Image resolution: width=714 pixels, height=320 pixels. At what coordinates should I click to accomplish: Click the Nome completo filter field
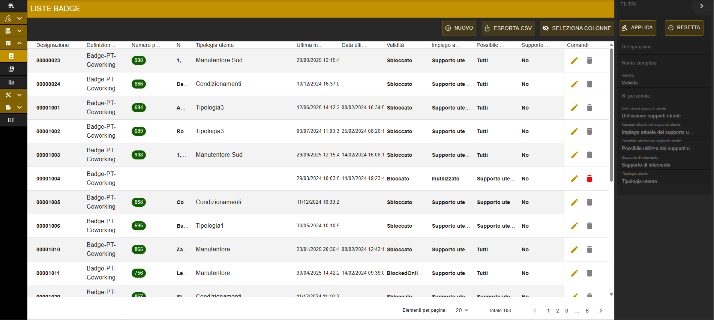point(664,63)
